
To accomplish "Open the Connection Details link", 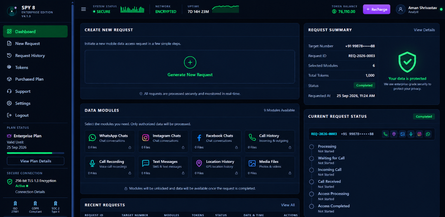I will [30, 192].
